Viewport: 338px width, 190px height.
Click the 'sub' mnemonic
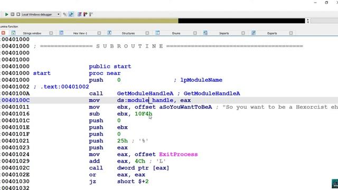tap(94, 114)
